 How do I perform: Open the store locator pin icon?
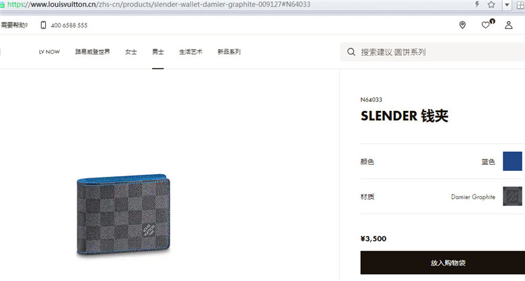[462, 25]
